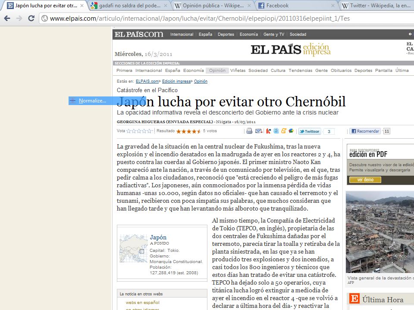Screen dimensions: 414x310
Task: Click the Facebook favicon in the Facebook tab
Action: (261, 6)
